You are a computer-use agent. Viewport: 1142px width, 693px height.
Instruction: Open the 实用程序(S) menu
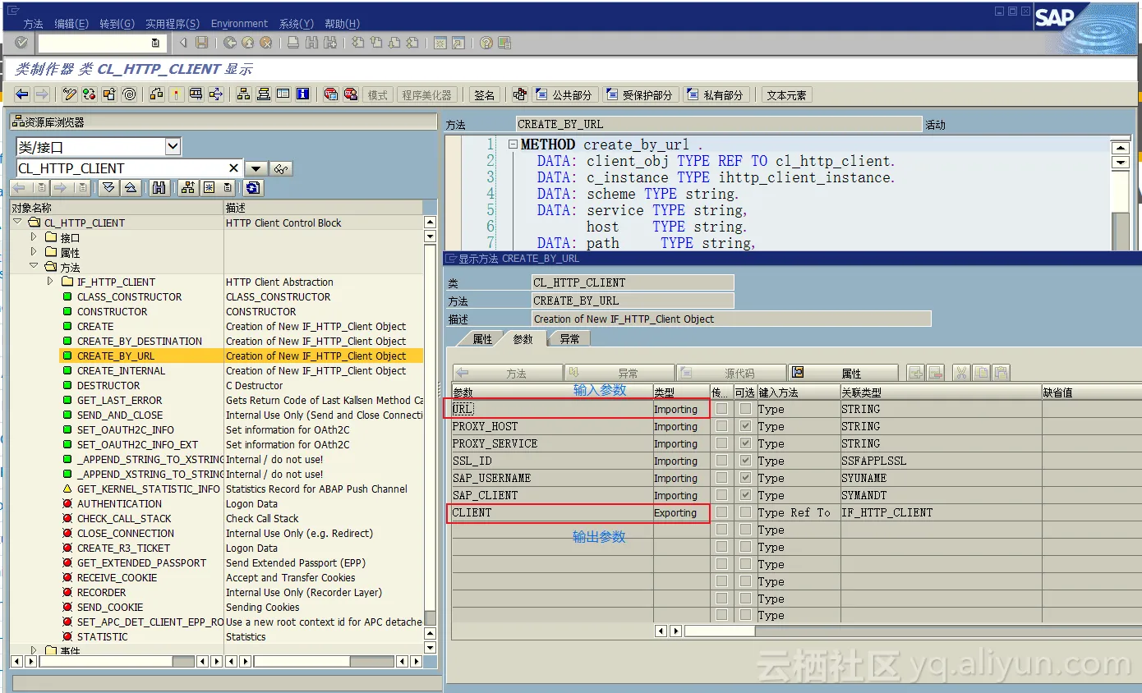[173, 24]
